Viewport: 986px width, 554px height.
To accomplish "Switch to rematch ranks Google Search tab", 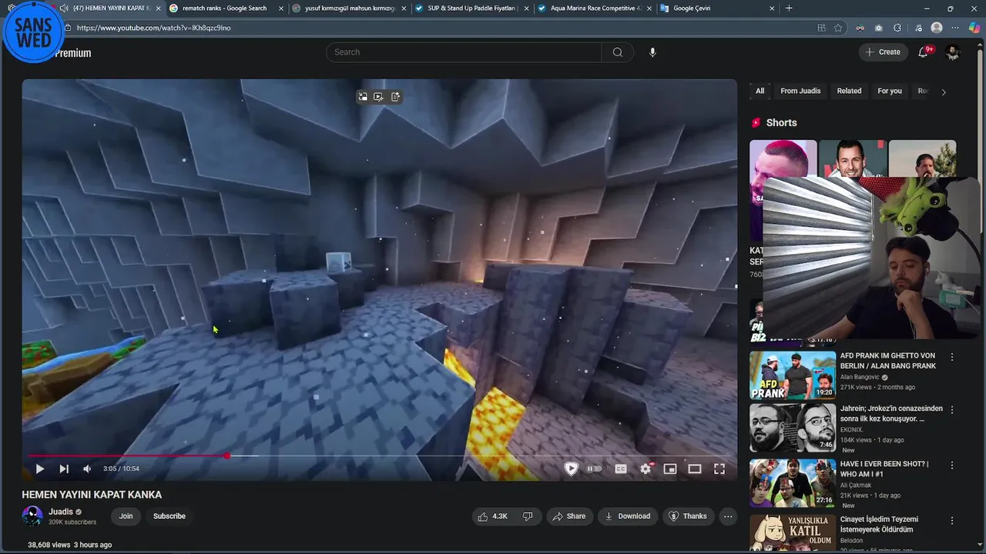I will click(224, 8).
